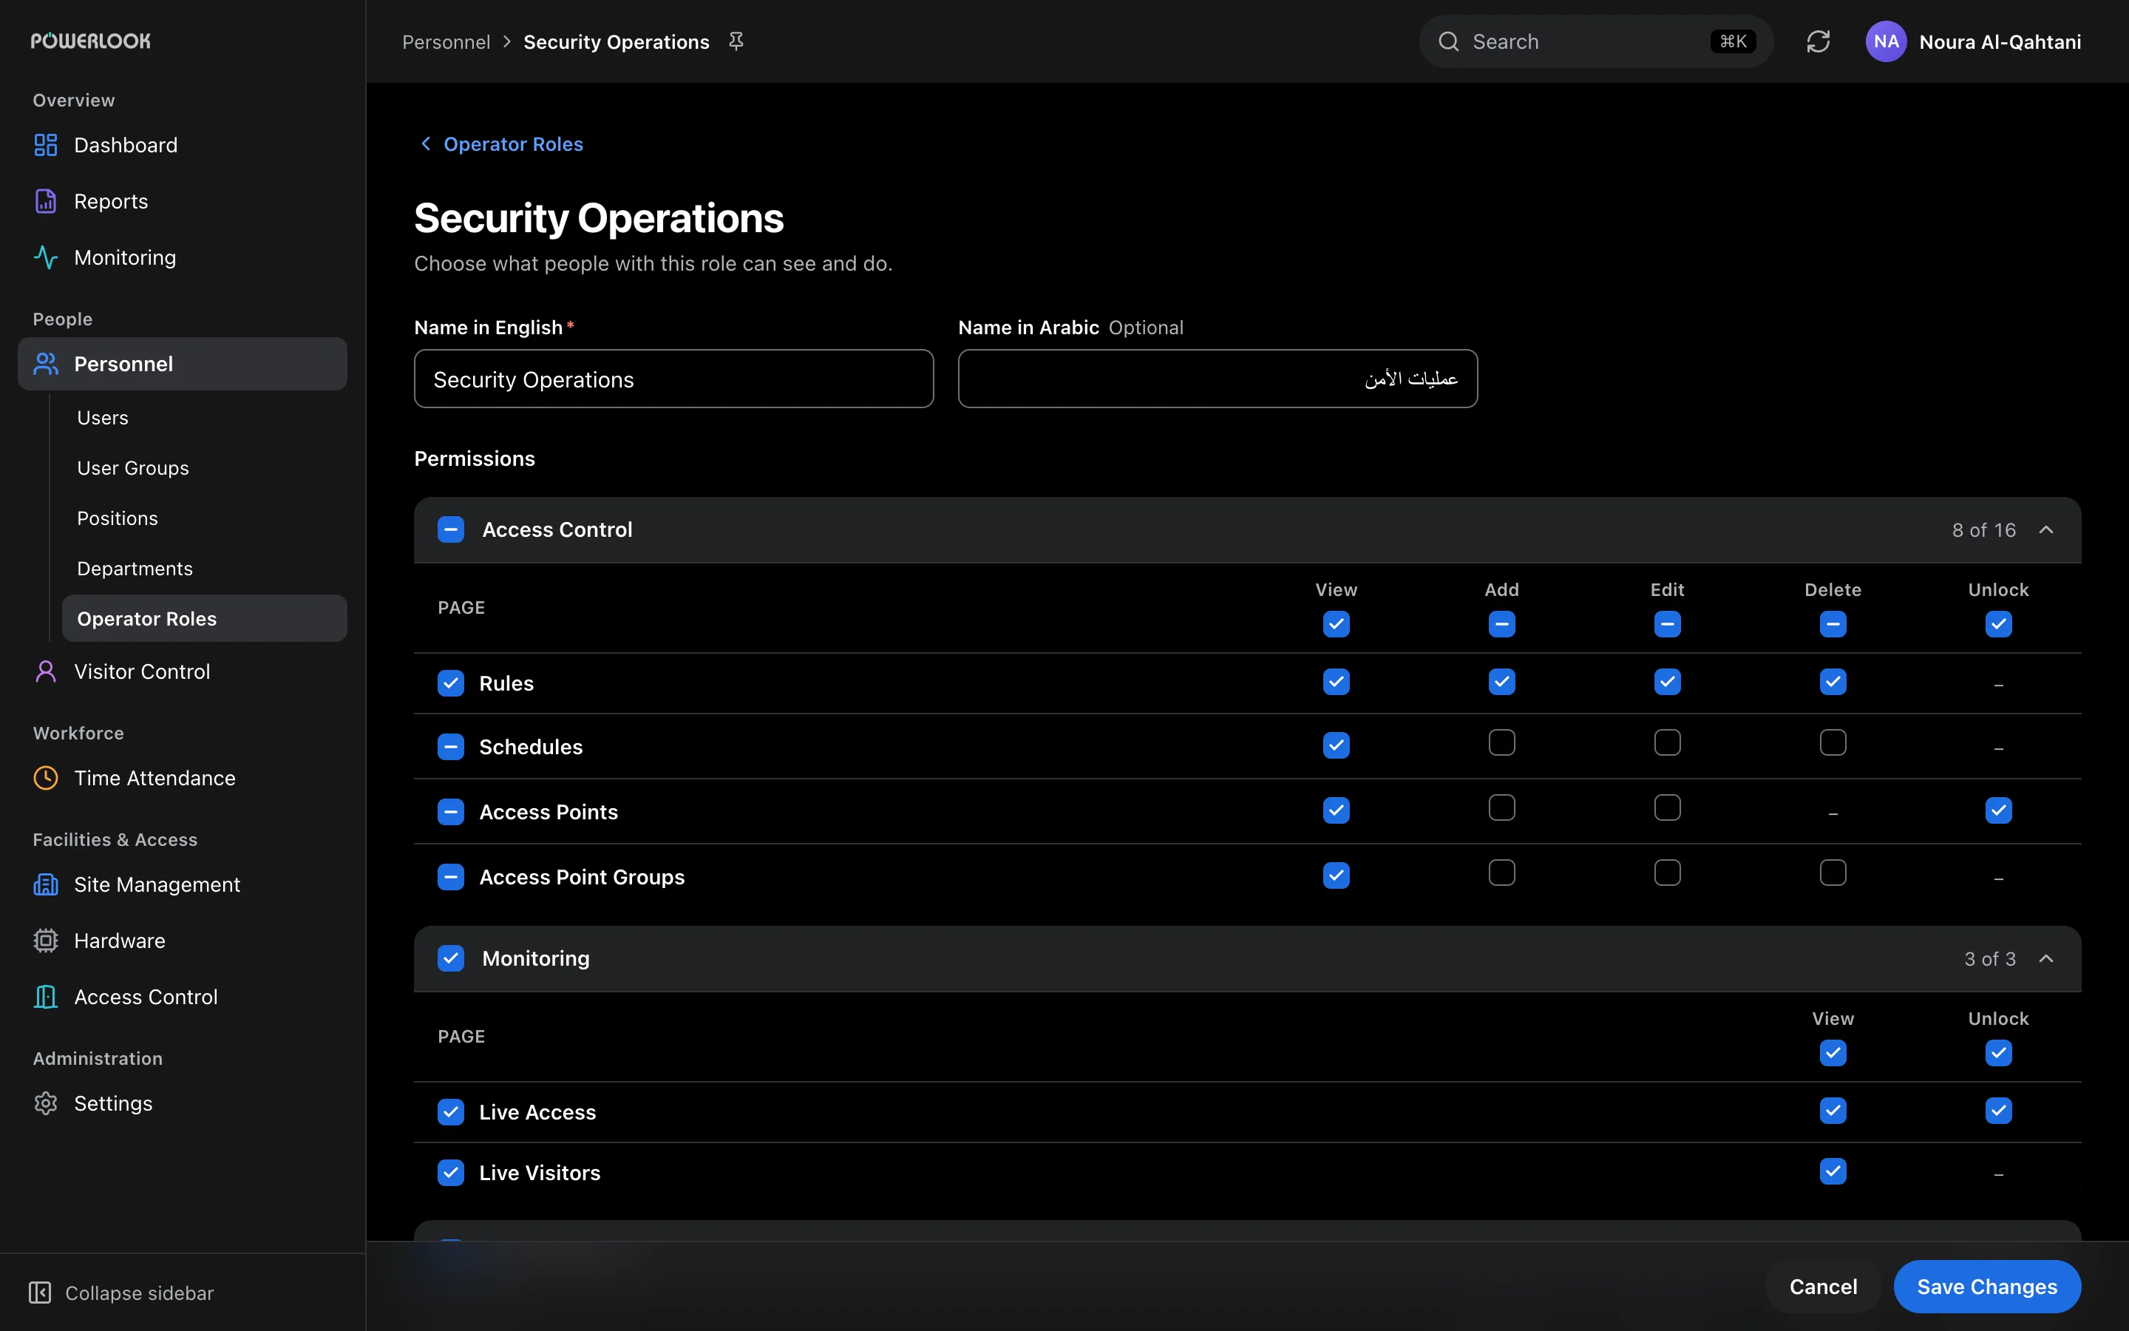The image size is (2129, 1331).
Task: Click the Name in English input field
Action: click(674, 379)
